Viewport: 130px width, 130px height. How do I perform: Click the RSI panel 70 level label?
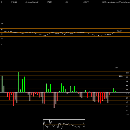2,30
